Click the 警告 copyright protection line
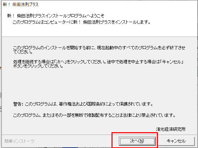 (x=83, y=104)
